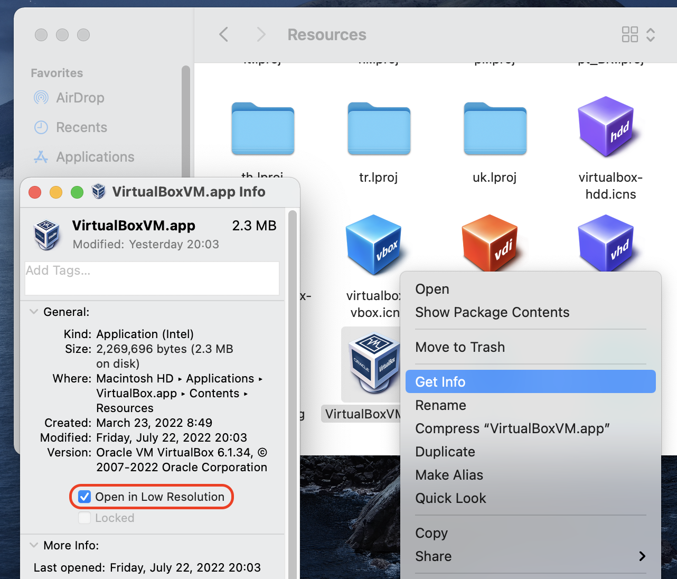This screenshot has width=677, height=579.
Task: Select the th.lproj folder icon
Action: (262, 128)
